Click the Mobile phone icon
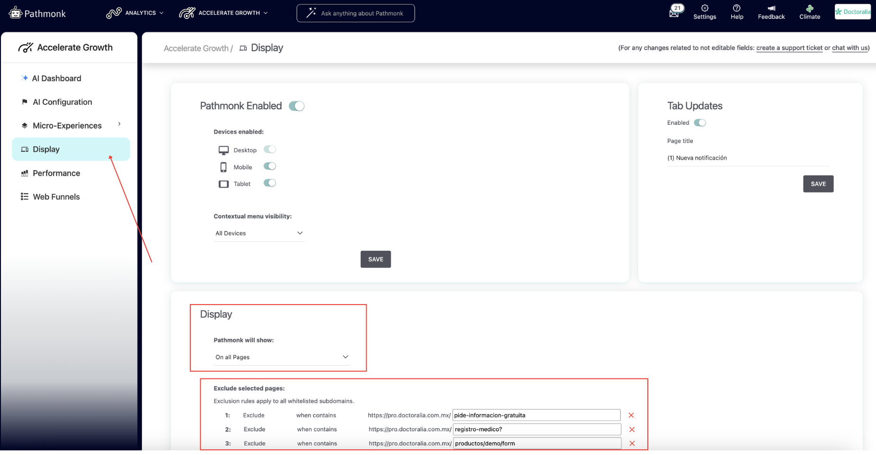Viewport: 876px width, 455px height. tap(223, 167)
